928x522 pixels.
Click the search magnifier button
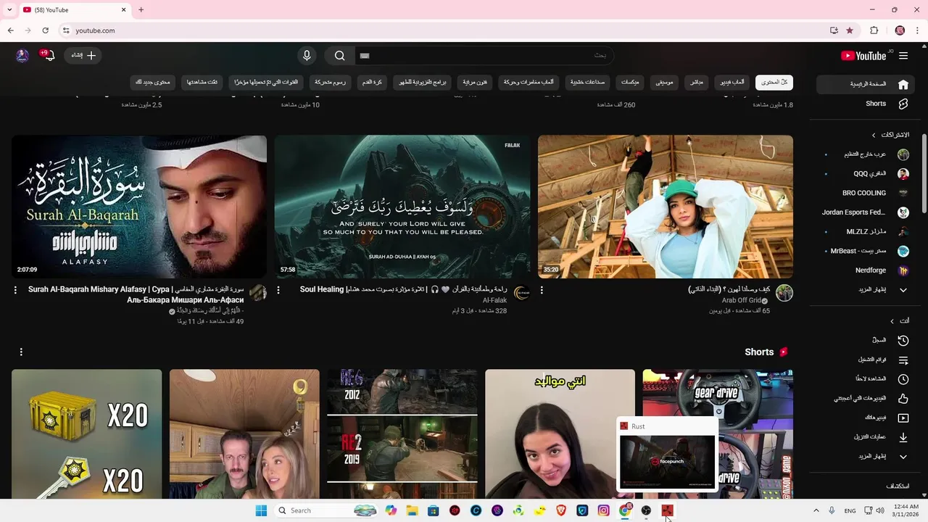pyautogui.click(x=340, y=56)
